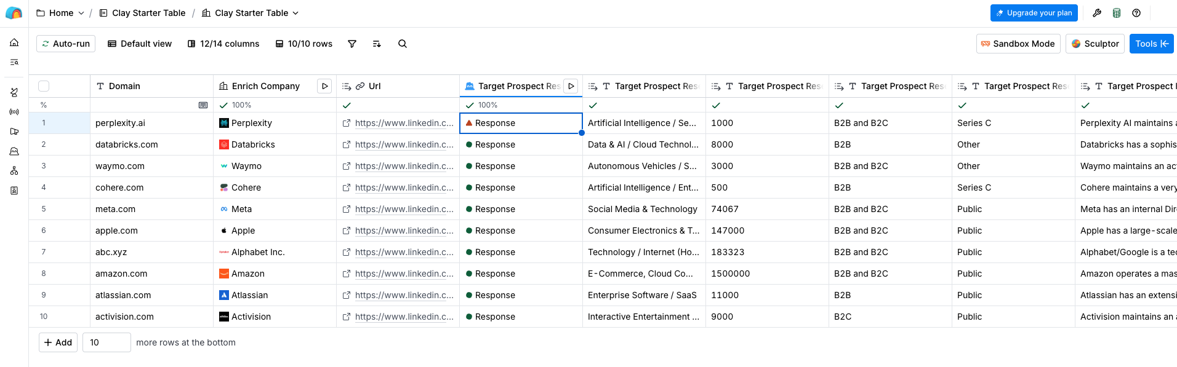The image size is (1177, 367).
Task: Select the Waymo company cell
Action: pyautogui.click(x=275, y=166)
